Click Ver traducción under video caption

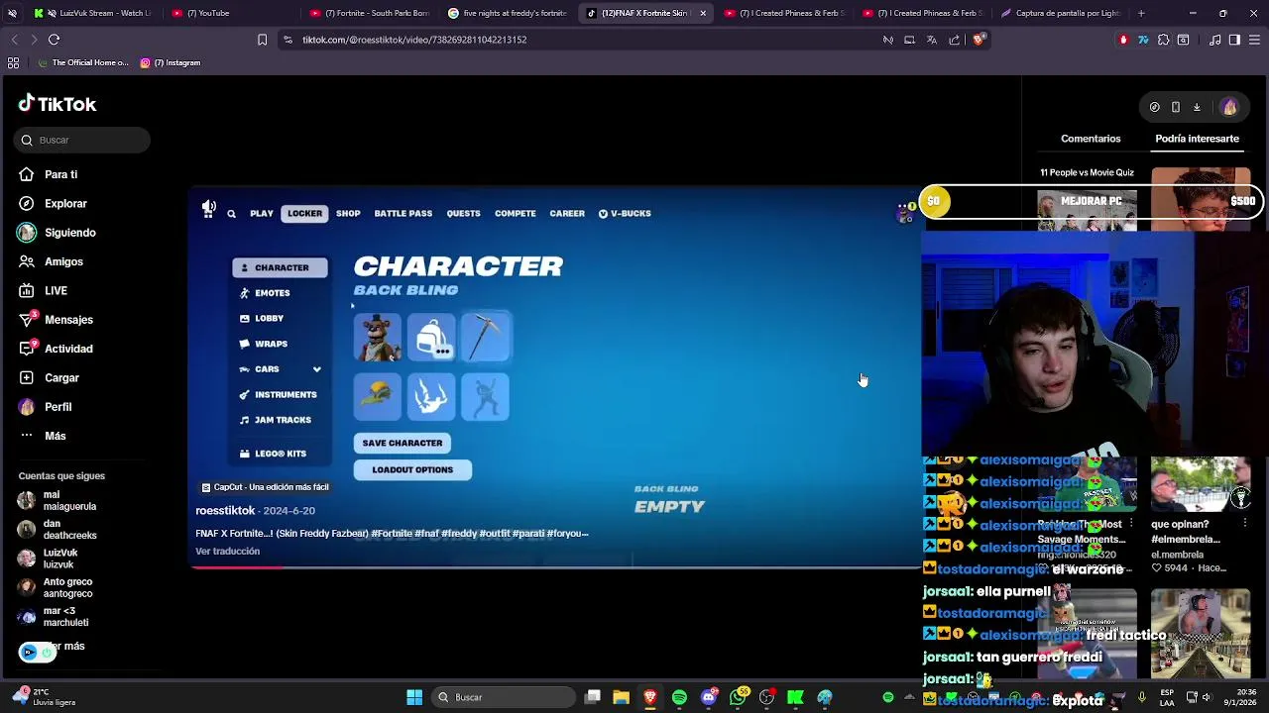coord(227,551)
